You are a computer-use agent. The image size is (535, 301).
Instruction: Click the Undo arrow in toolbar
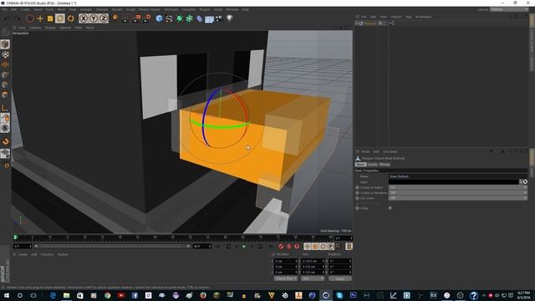pyautogui.click(x=8, y=18)
